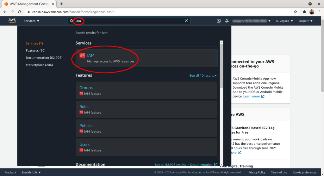The width and height of the screenshot is (324, 176).
Task: Open the English (US) language dropdown
Action: [31, 172]
